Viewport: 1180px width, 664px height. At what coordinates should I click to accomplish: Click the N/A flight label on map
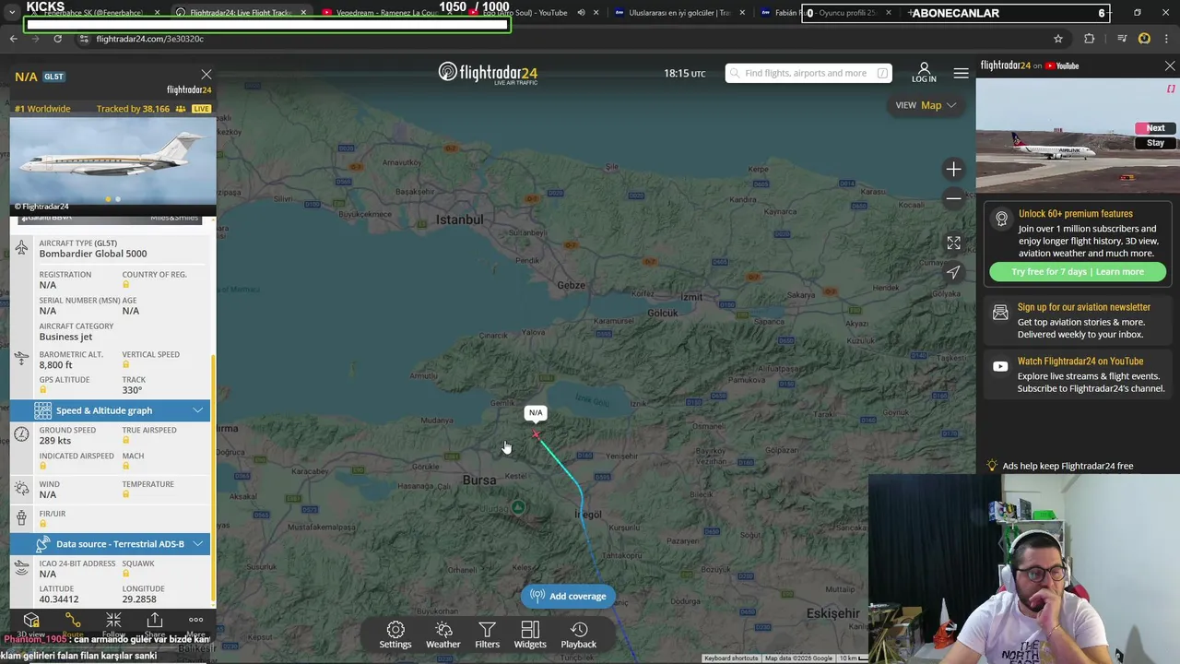[536, 412]
